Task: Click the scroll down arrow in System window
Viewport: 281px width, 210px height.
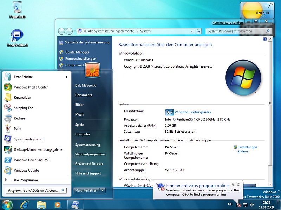Action: pos(270,184)
